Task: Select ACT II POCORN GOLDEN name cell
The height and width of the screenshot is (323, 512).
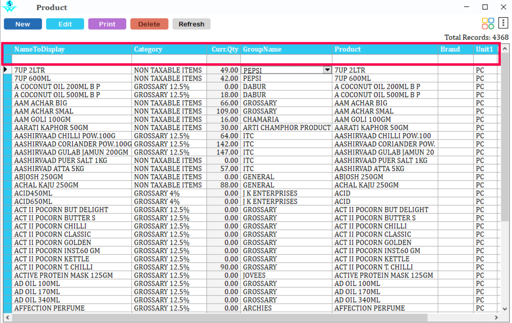Action: coord(72,243)
